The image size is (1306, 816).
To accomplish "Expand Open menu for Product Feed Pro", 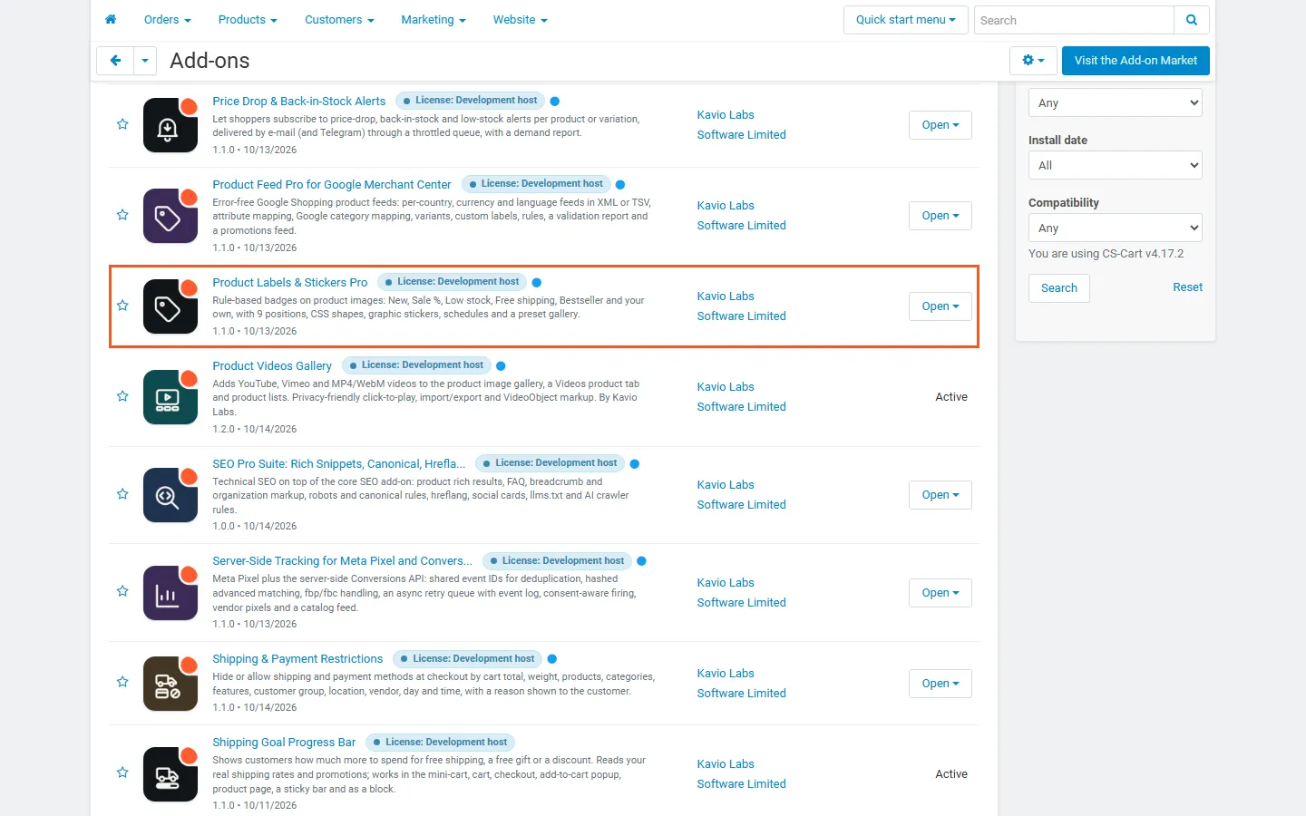I will [x=941, y=216].
